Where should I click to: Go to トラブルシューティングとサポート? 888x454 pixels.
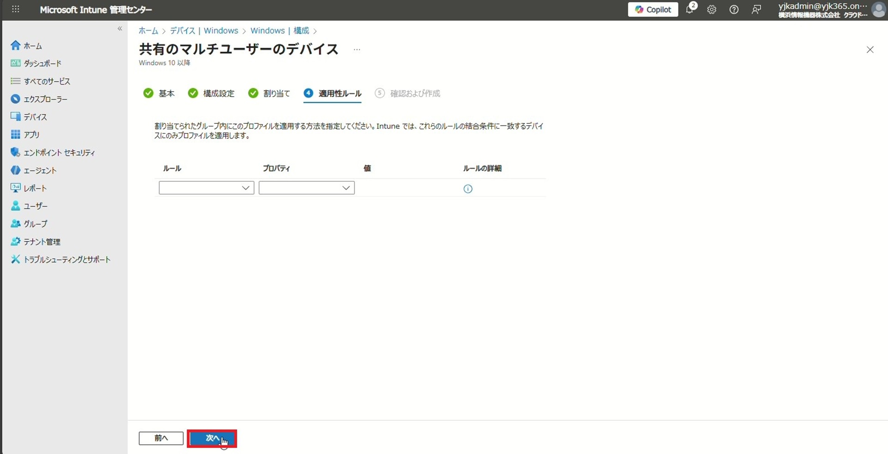(x=67, y=260)
